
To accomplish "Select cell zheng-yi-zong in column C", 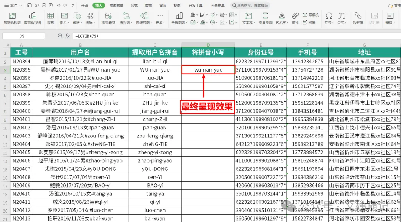I will (155, 152).
